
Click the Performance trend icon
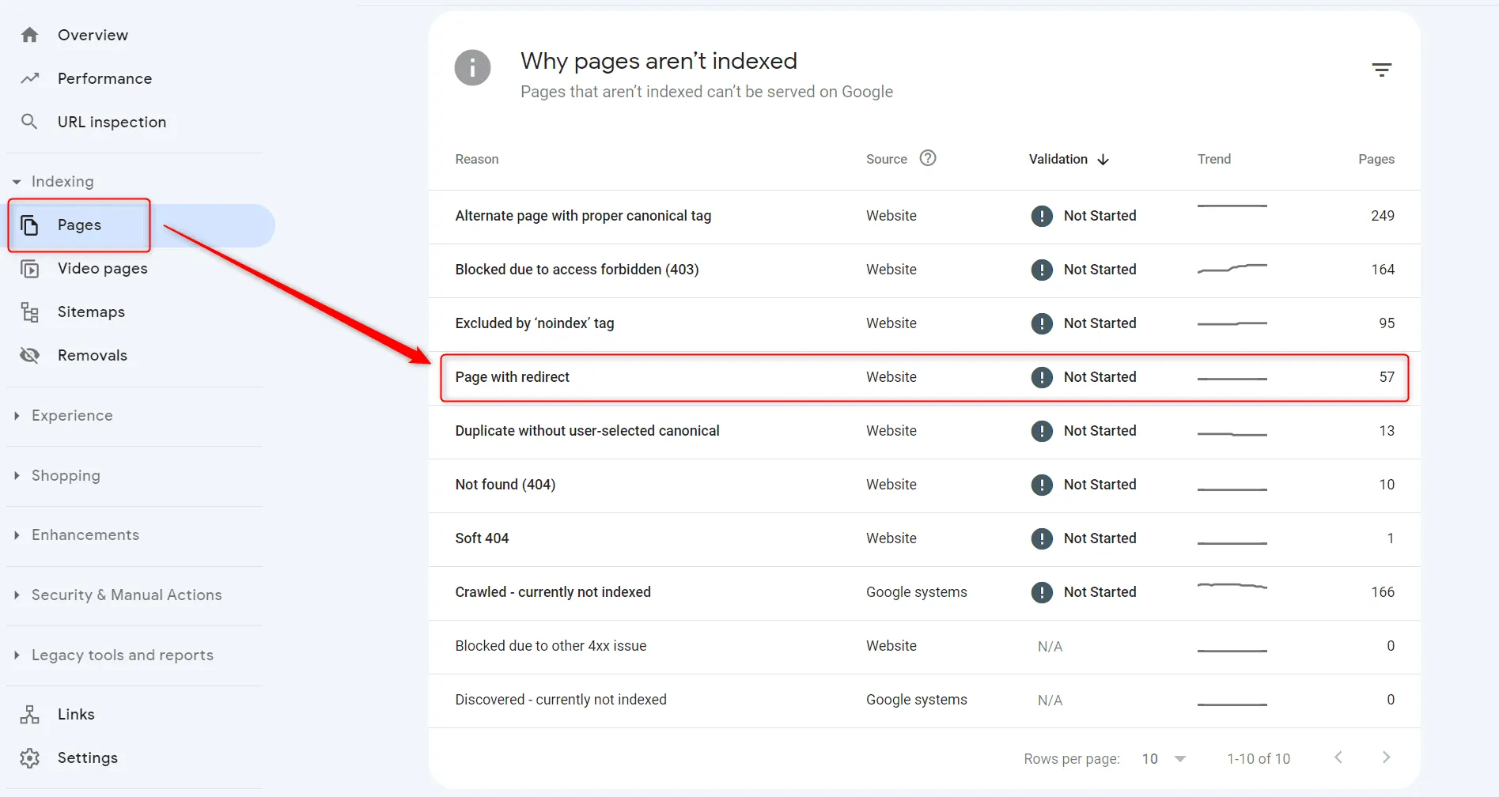coord(29,78)
